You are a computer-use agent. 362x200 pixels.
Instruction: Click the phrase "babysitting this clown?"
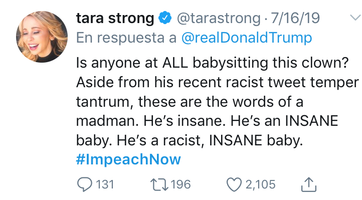[x=271, y=63]
